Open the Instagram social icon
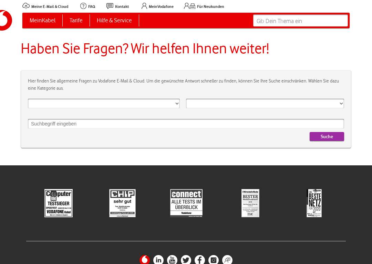This screenshot has height=264, width=372. point(213,260)
